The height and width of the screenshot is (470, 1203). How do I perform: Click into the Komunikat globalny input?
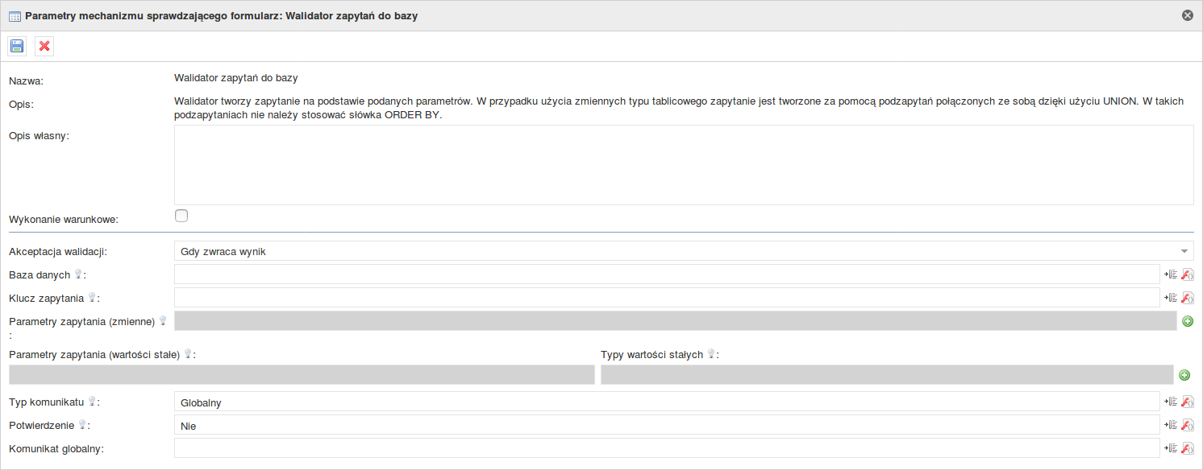(x=667, y=448)
